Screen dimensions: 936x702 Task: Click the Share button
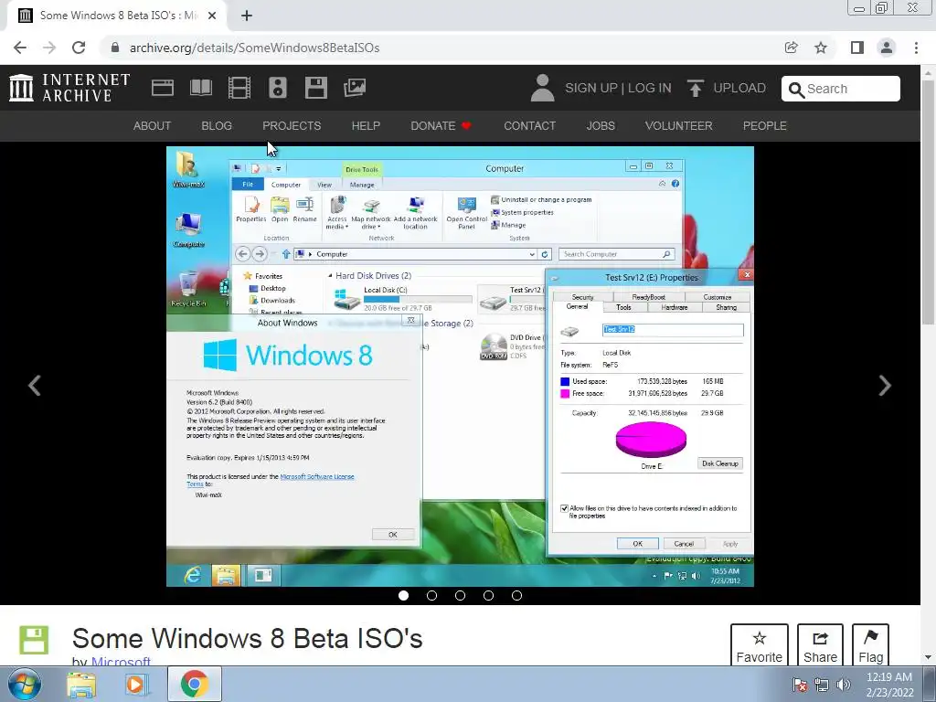pyautogui.click(x=820, y=646)
